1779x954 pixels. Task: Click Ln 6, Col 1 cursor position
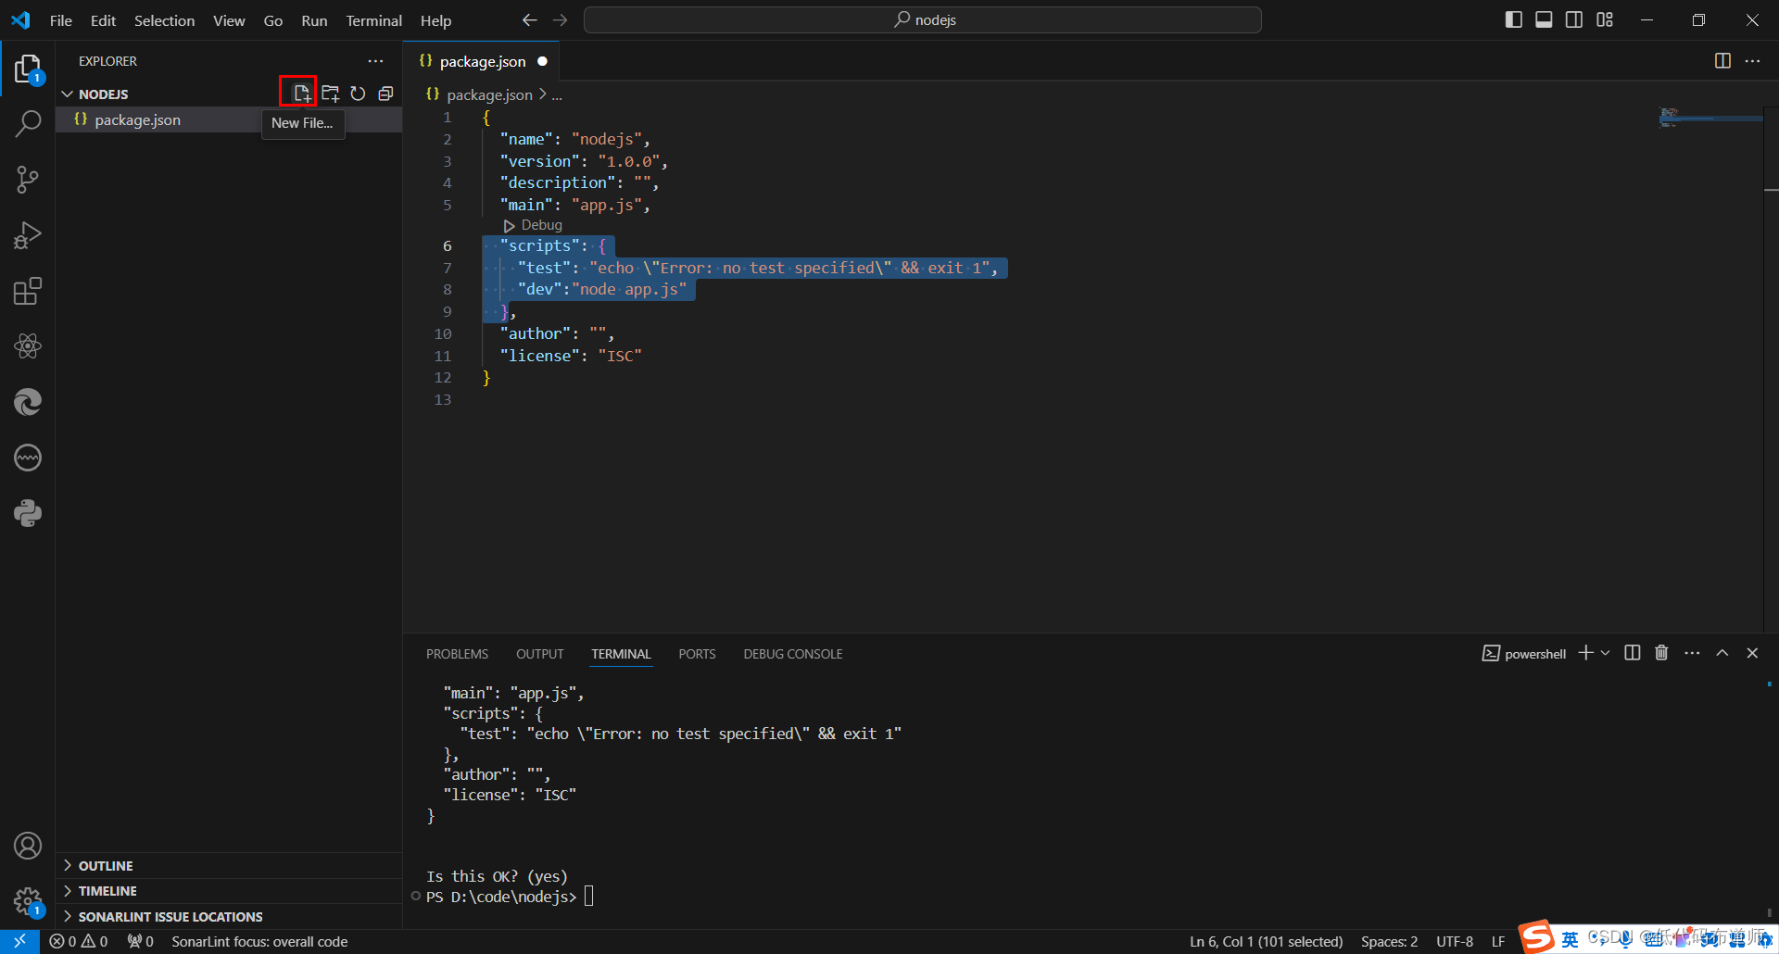(x=1266, y=941)
